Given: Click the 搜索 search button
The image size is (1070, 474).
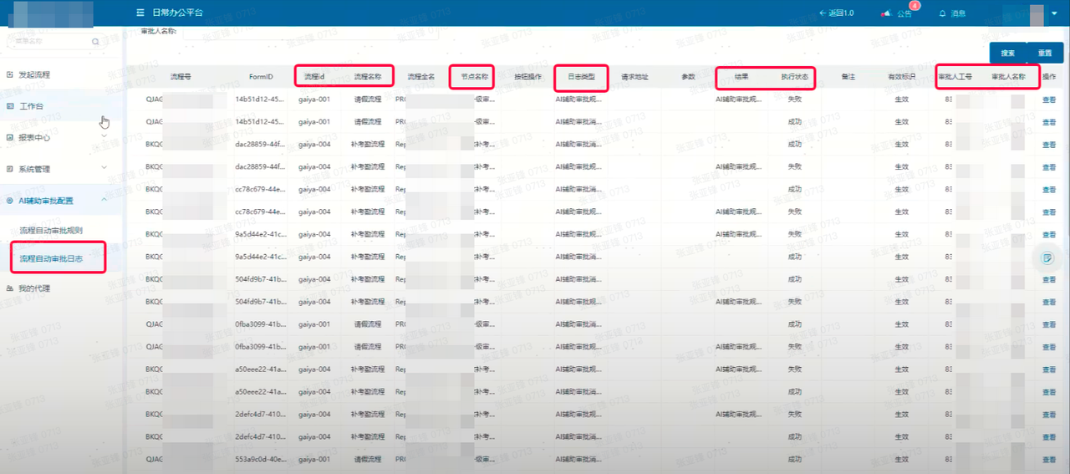Looking at the screenshot, I should point(1007,53).
